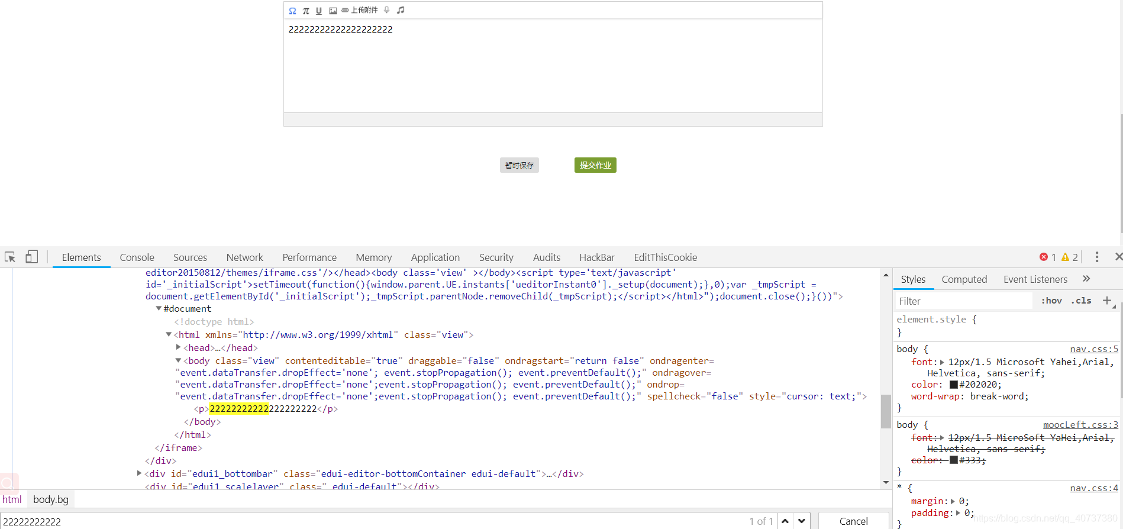1123x529 pixels.
Task: Toggle underline formatting in the editor
Action: point(319,11)
